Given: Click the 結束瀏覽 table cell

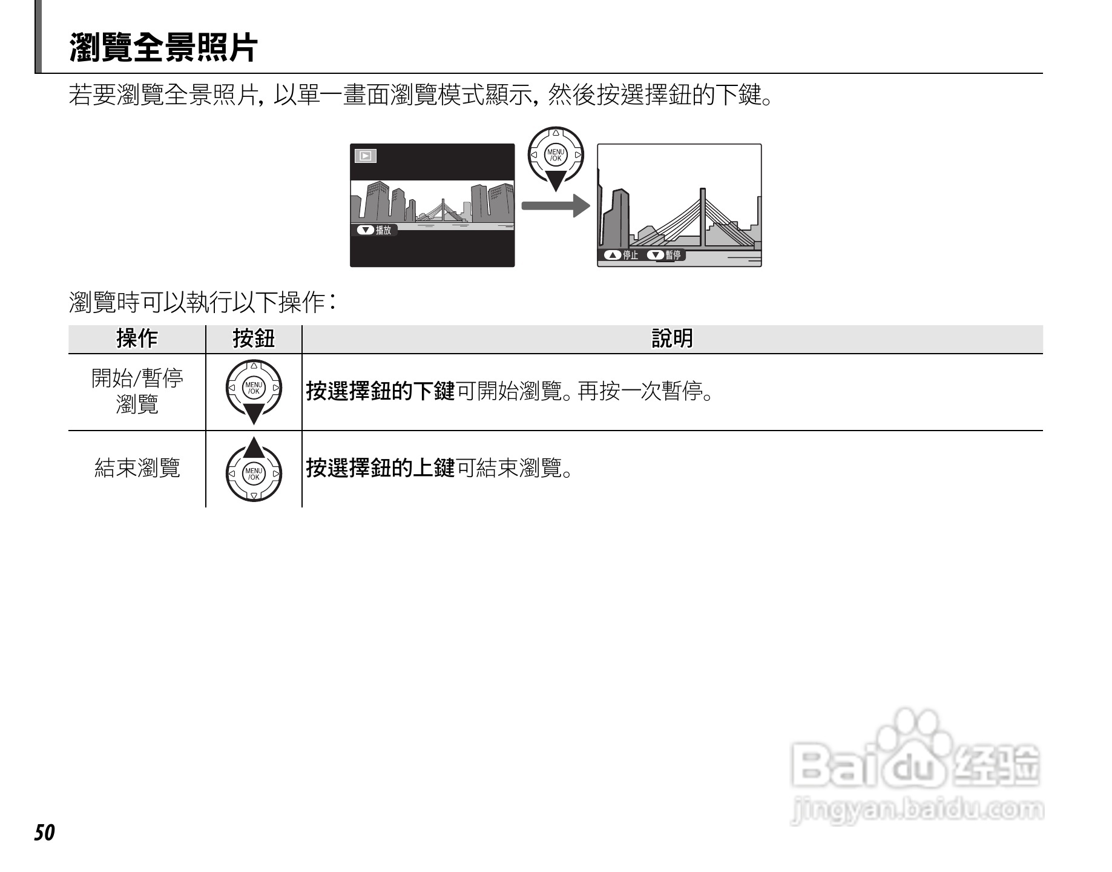Looking at the screenshot, I should click(x=137, y=468).
